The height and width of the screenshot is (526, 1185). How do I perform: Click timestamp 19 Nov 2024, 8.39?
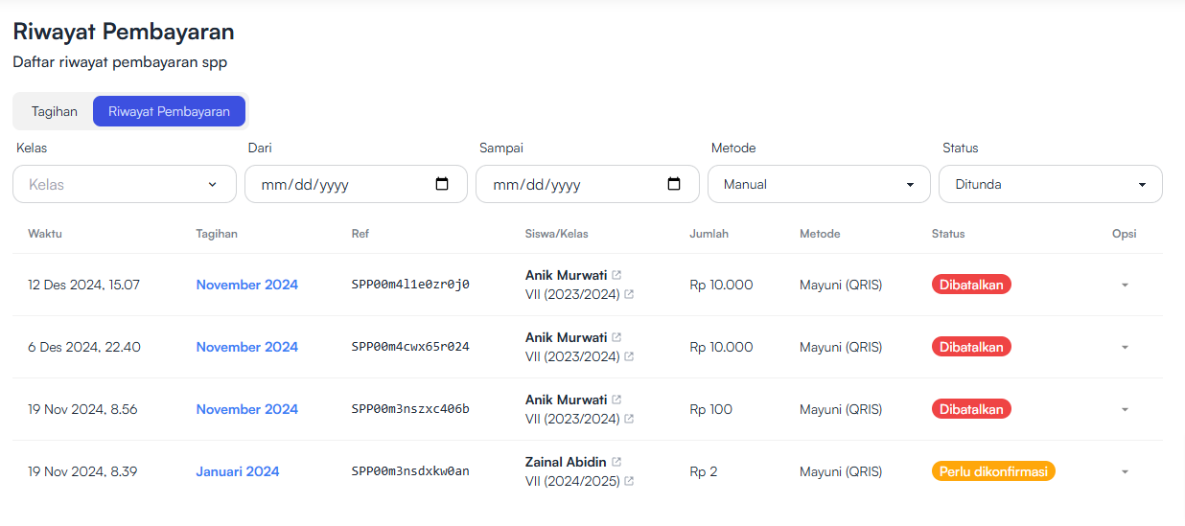coord(82,471)
